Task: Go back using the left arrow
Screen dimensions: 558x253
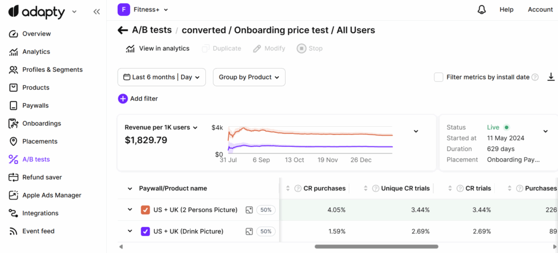Action: (123, 30)
